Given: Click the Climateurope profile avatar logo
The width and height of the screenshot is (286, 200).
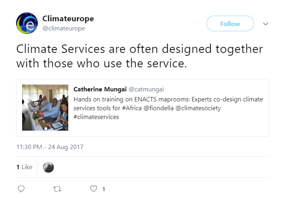Looking at the screenshot, I should click(27, 23).
